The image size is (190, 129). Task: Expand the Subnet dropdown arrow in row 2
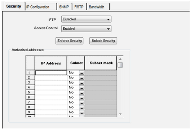coord(82,78)
